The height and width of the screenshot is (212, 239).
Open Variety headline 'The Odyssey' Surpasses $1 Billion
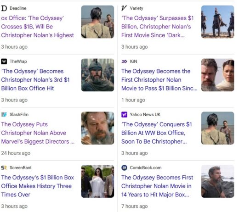[158, 27]
